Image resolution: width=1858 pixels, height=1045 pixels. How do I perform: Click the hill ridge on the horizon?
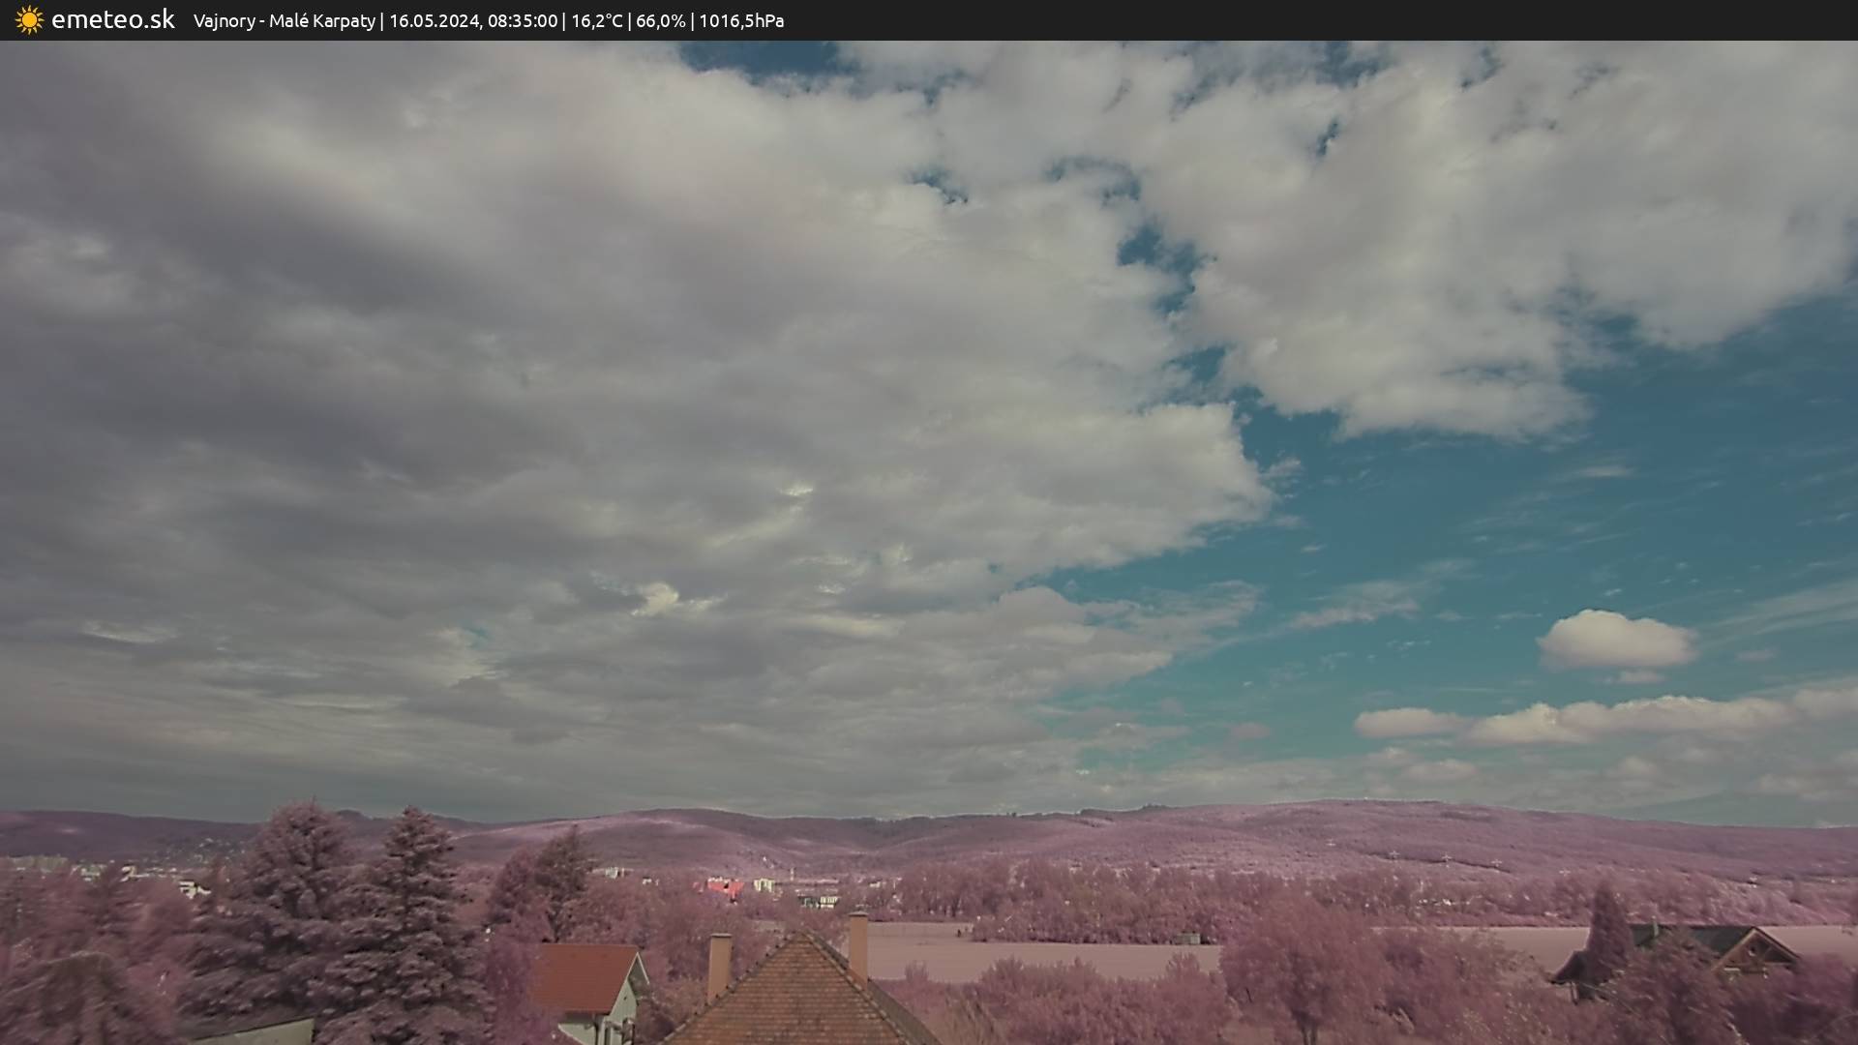pyautogui.click(x=1258, y=818)
